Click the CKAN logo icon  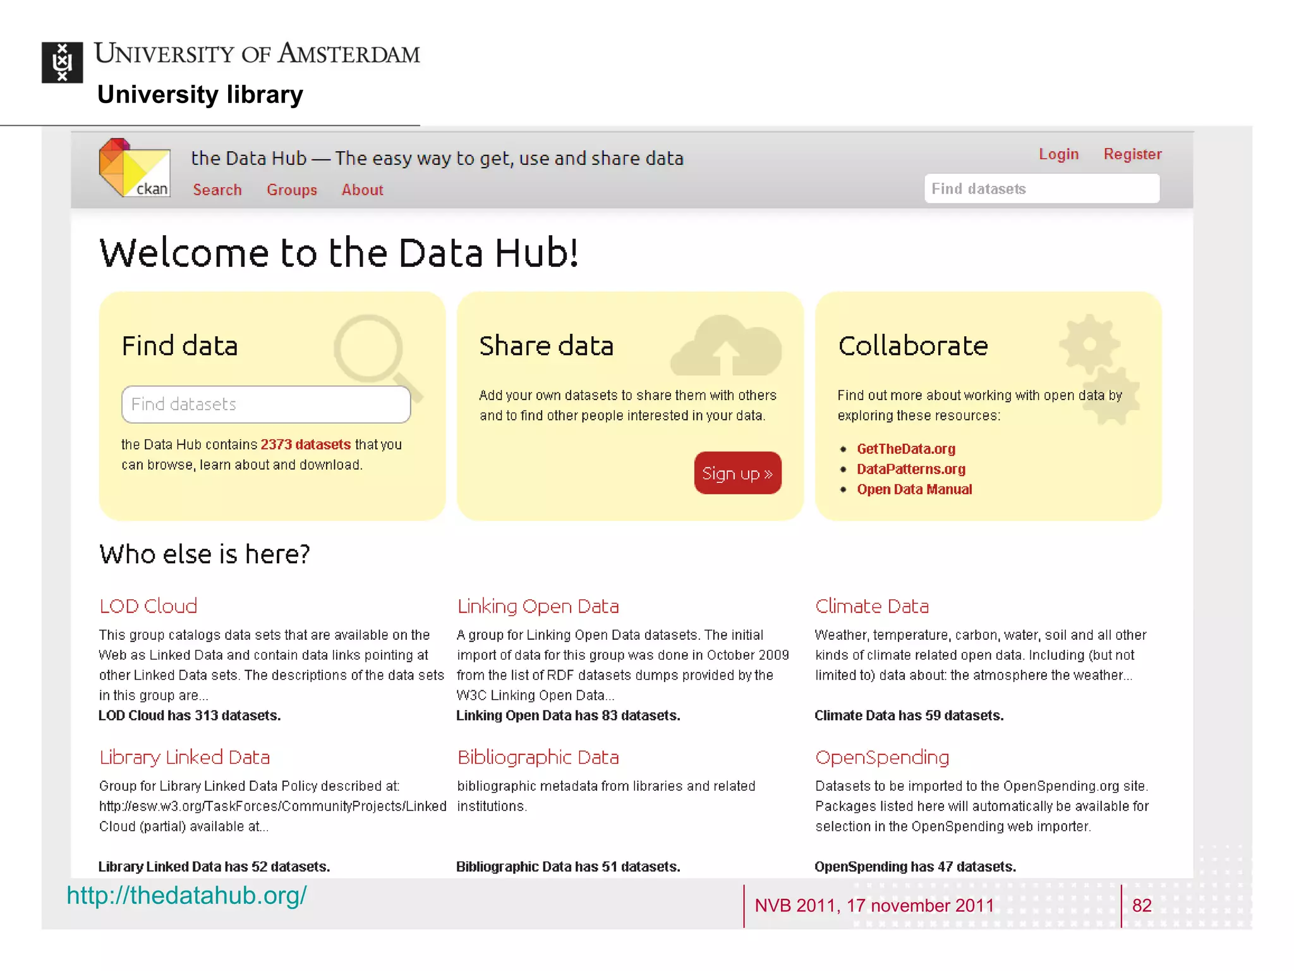135,168
